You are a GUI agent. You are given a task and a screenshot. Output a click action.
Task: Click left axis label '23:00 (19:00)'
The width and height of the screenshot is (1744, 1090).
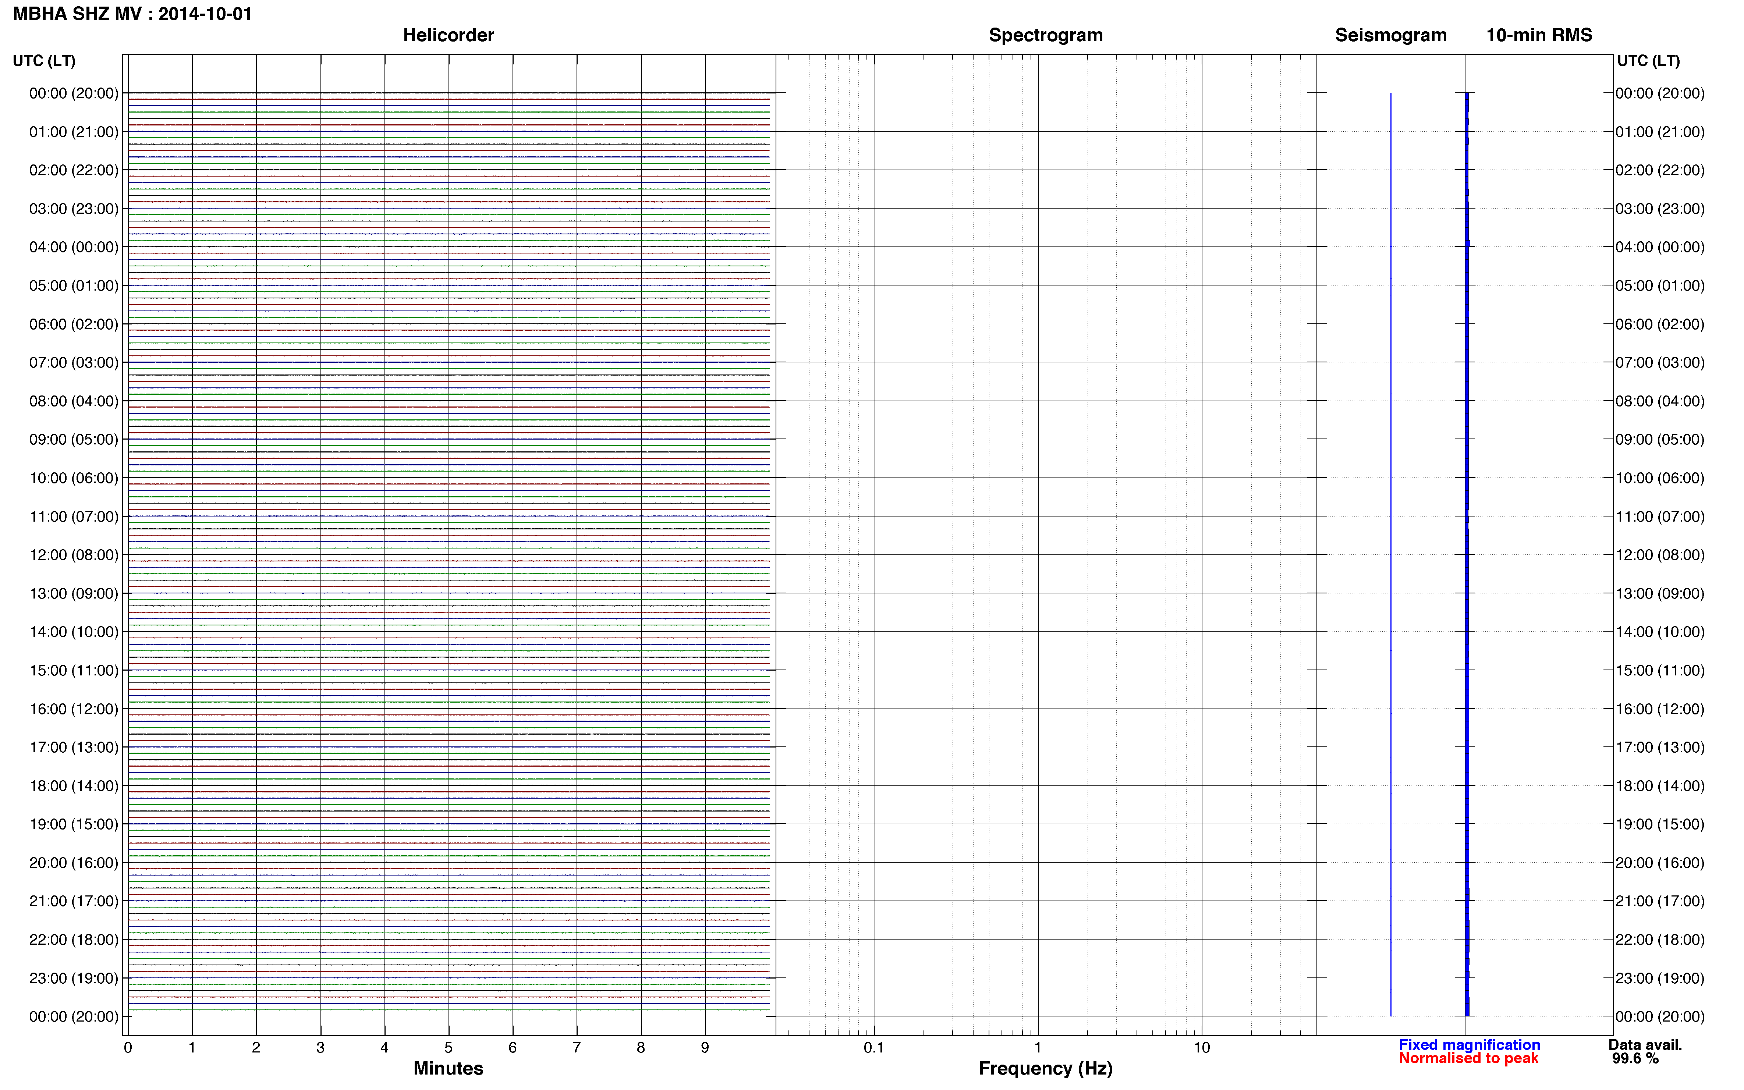tap(74, 978)
